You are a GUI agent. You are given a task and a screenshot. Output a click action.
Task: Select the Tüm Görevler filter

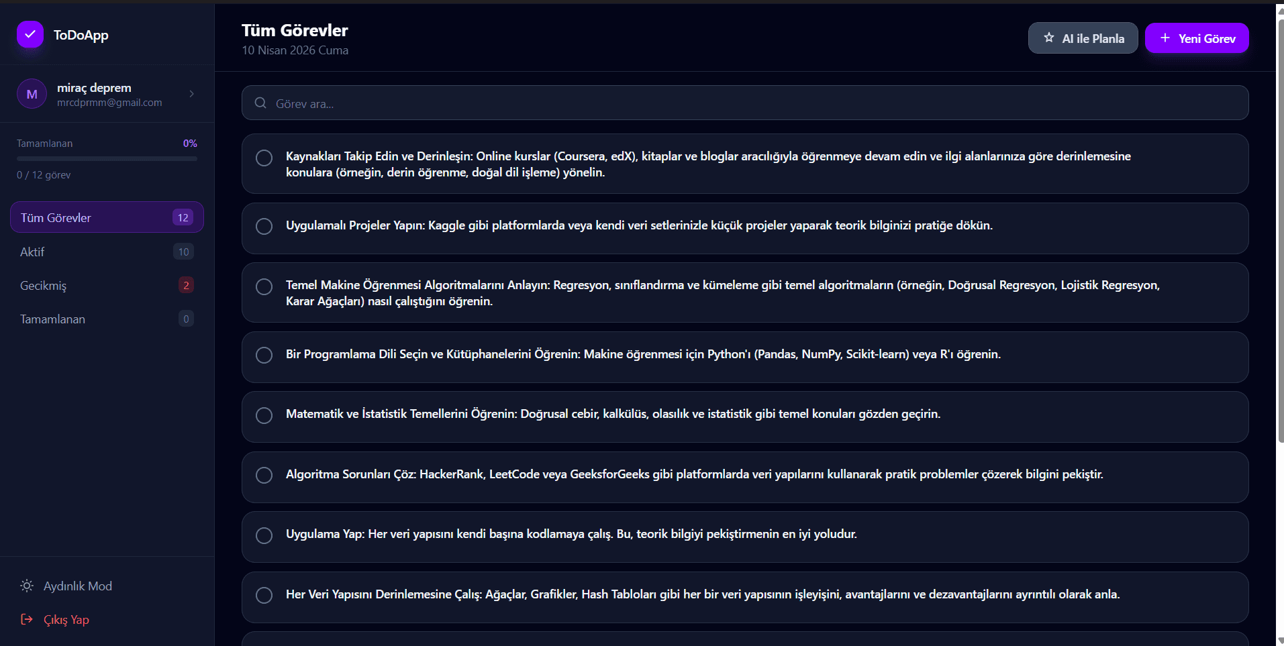click(x=107, y=217)
